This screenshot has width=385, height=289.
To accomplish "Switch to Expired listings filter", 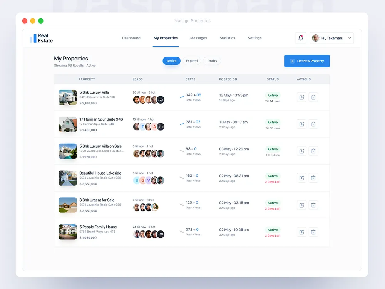I will tap(192, 61).
